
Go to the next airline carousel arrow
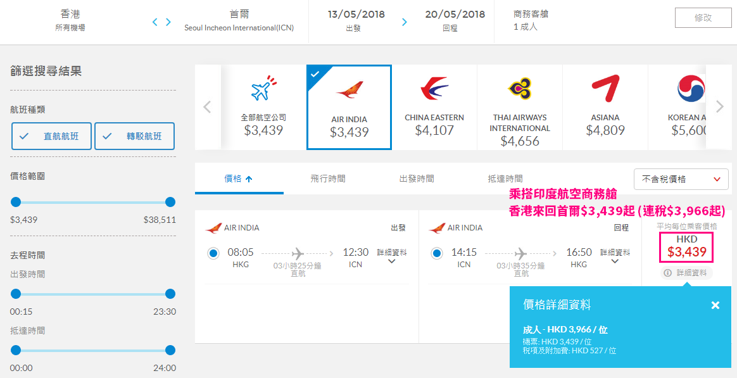(x=720, y=107)
